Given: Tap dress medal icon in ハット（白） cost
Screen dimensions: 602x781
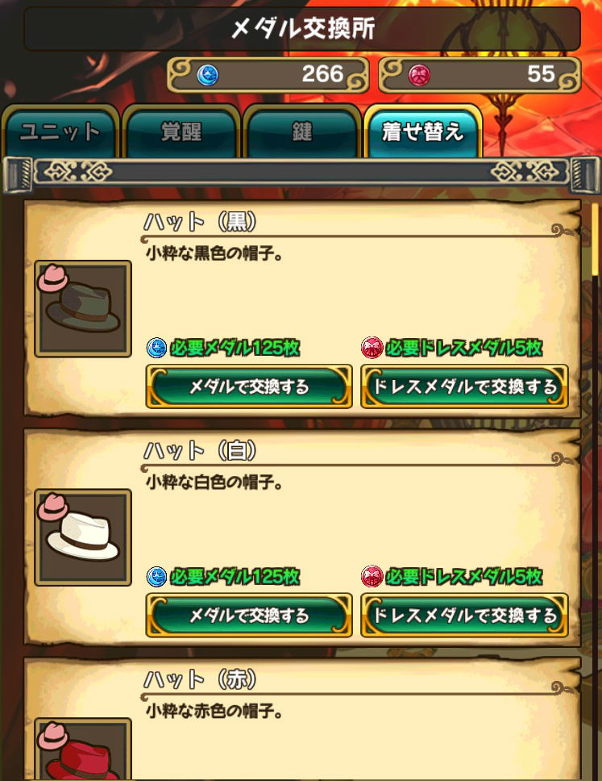Looking at the screenshot, I should pos(372,576).
